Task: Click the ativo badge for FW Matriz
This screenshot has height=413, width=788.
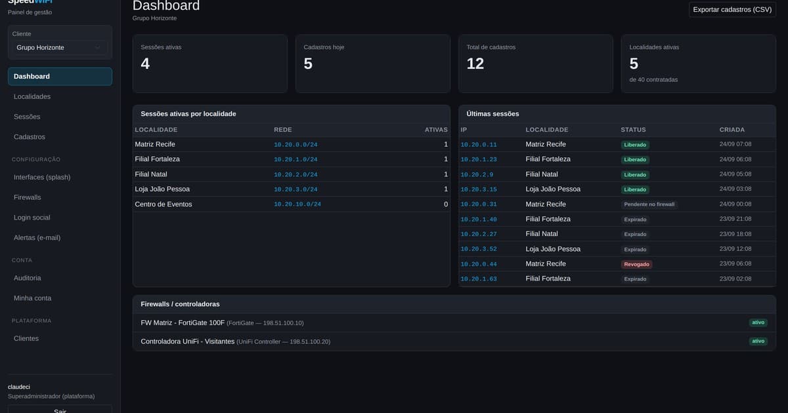Action: [x=758, y=323]
